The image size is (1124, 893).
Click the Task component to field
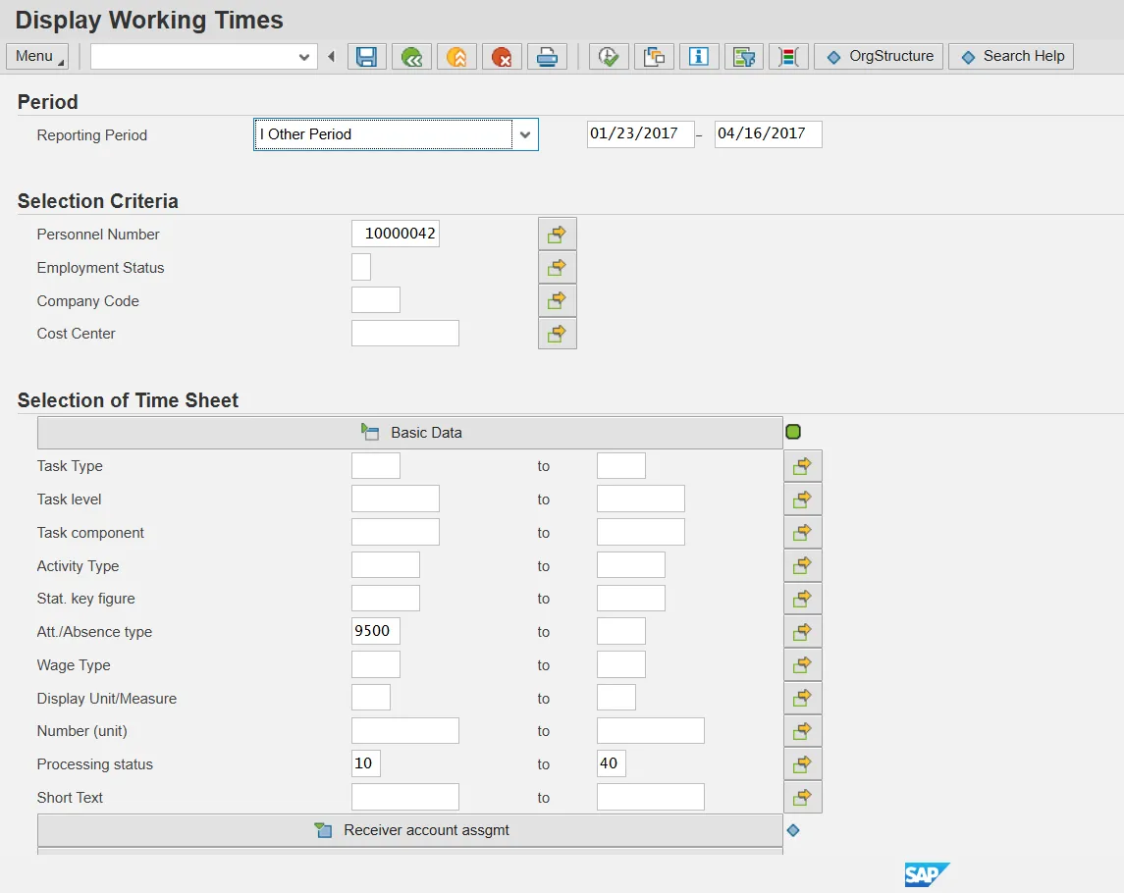point(641,533)
